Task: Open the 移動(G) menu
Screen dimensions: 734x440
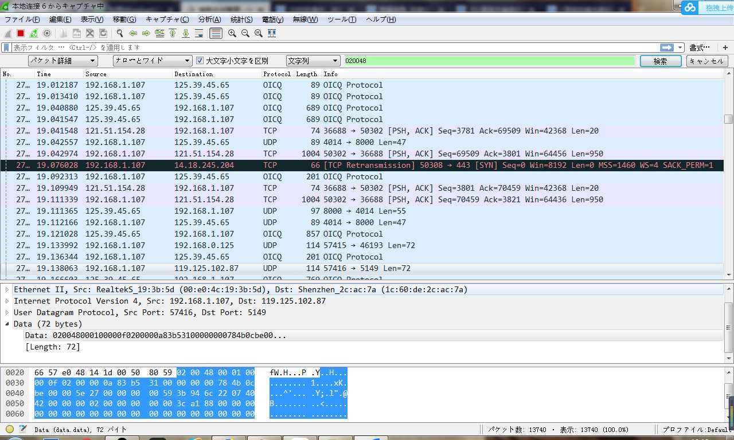Action: click(x=124, y=19)
